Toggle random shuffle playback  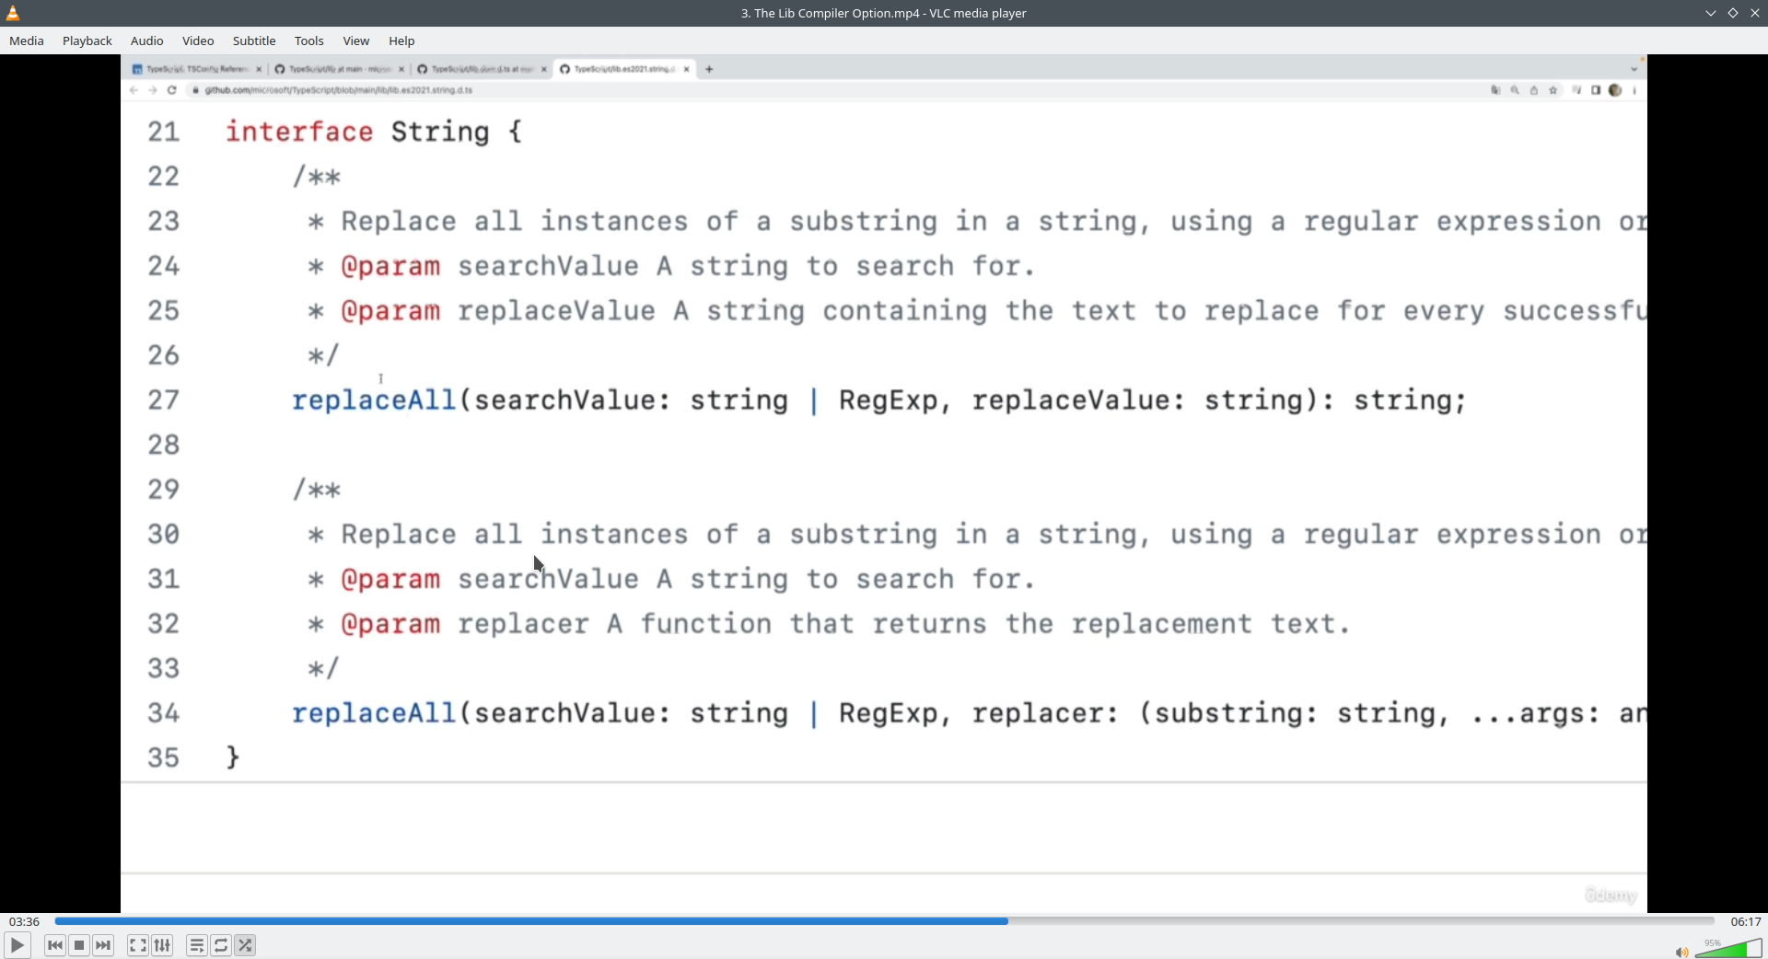(245, 945)
